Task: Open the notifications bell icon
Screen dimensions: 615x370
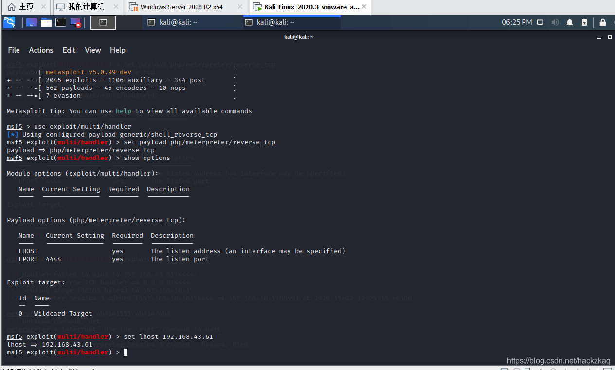Action: coord(570,22)
